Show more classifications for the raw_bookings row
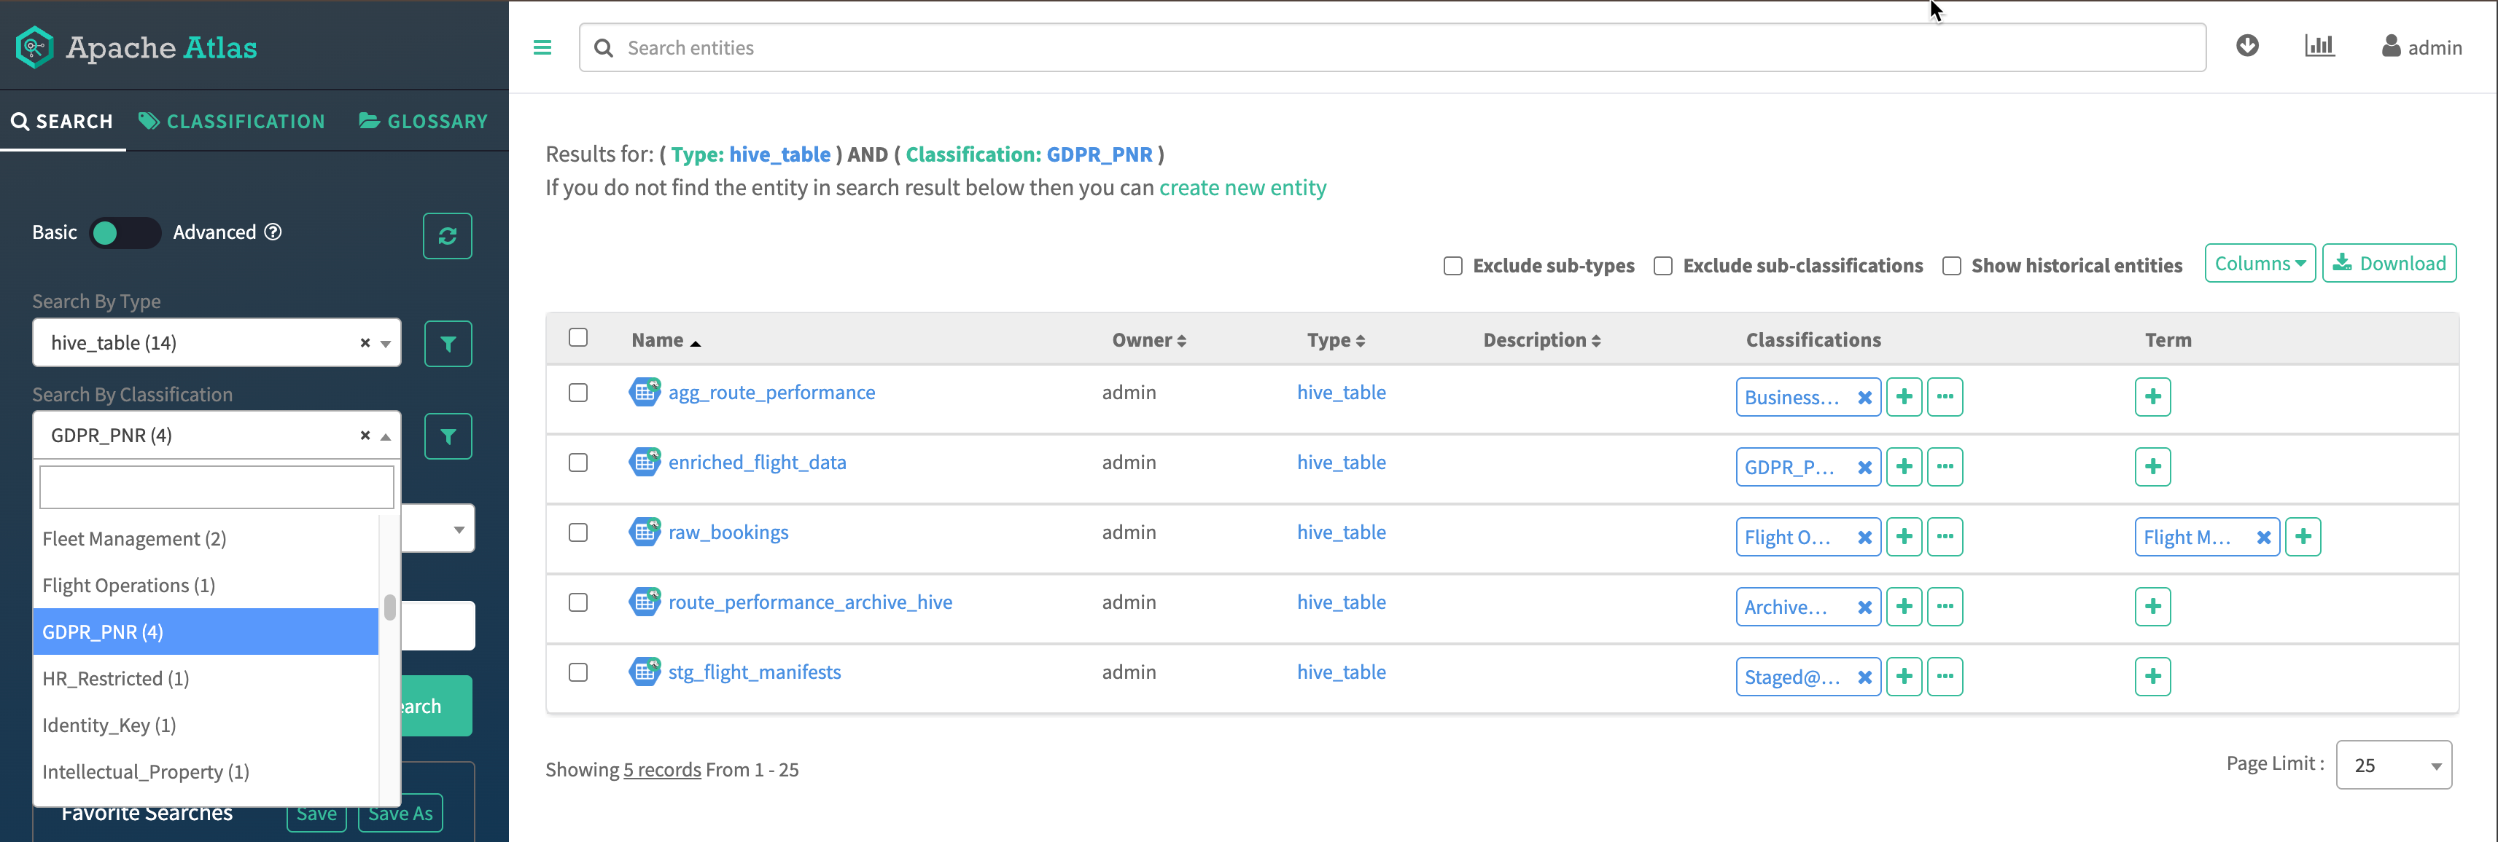This screenshot has height=842, width=2498. tap(1945, 537)
